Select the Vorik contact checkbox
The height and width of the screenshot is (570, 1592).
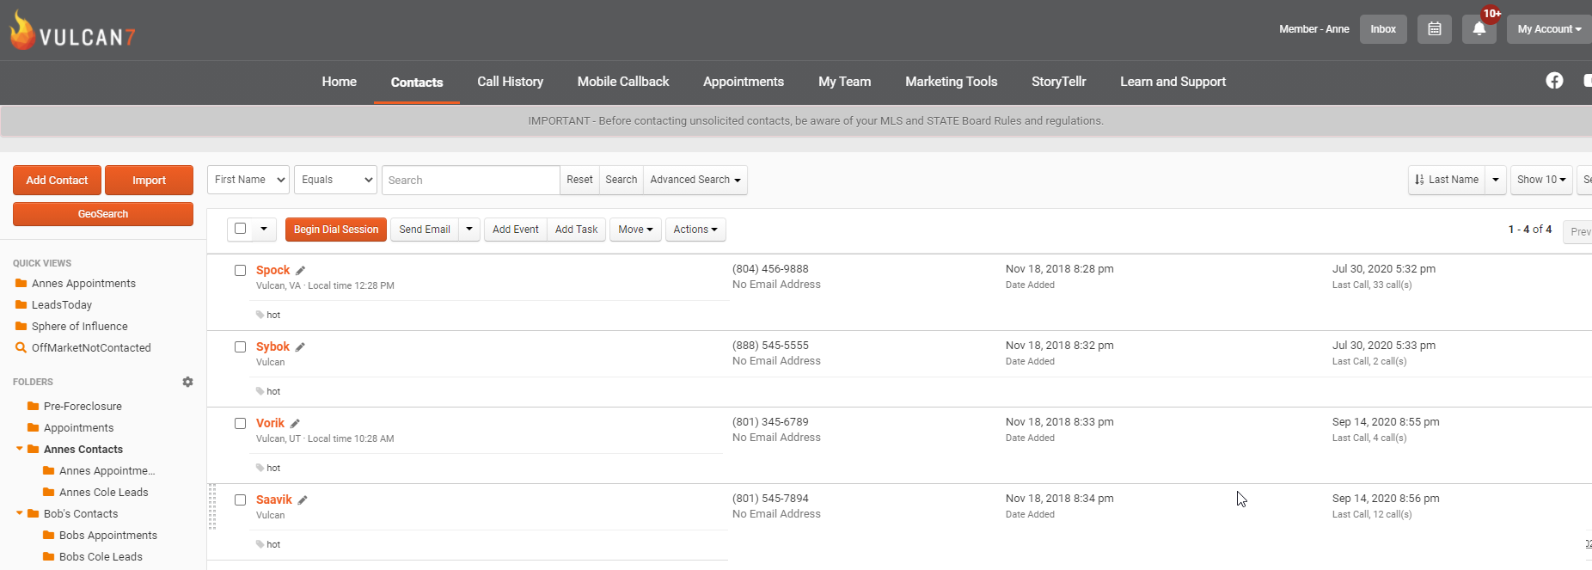pos(241,423)
